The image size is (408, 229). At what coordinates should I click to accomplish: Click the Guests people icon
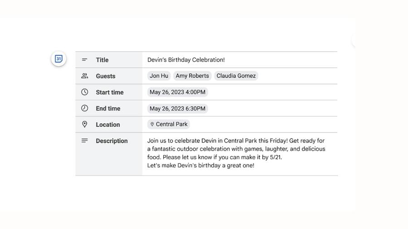pos(85,76)
